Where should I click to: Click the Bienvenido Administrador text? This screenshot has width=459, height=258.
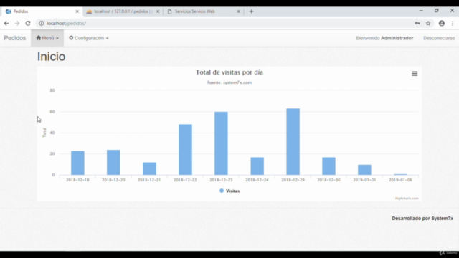point(384,38)
